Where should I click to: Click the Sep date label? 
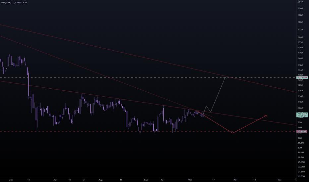point(146,180)
